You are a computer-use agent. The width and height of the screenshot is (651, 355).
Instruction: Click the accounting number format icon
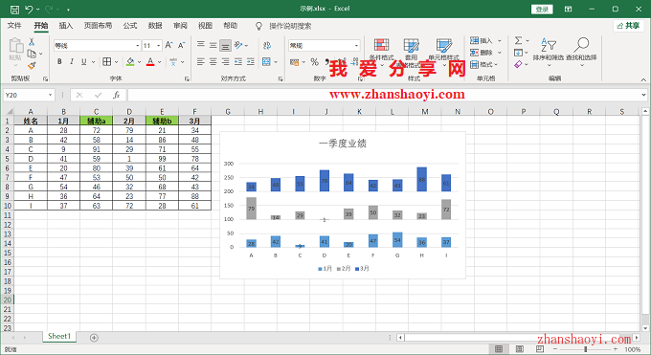[x=294, y=62]
